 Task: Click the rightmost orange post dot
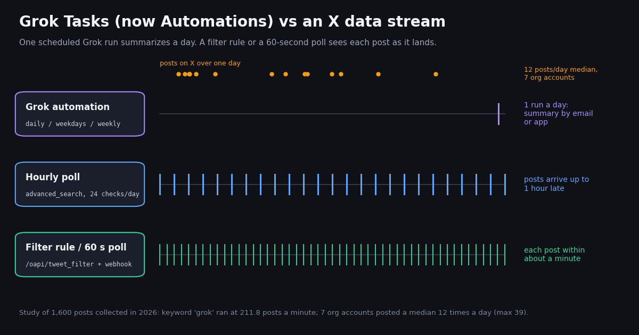[436, 74]
